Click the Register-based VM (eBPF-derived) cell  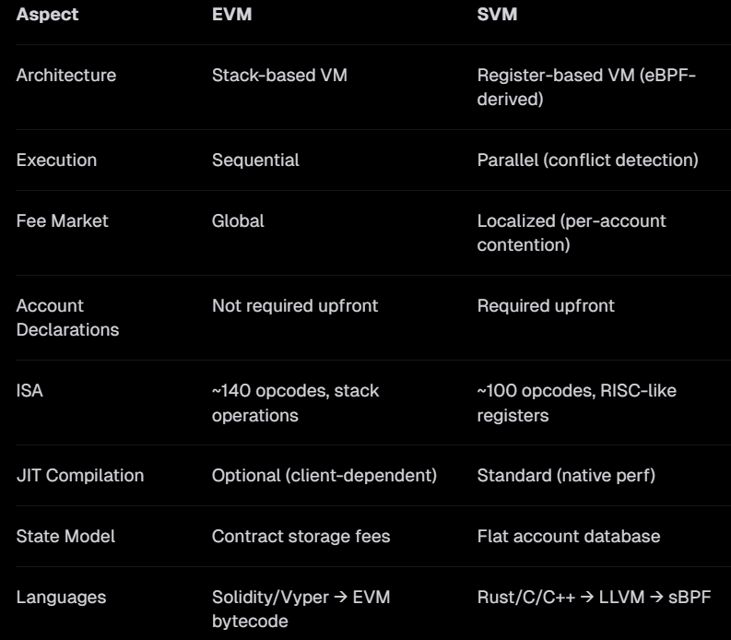click(586, 86)
